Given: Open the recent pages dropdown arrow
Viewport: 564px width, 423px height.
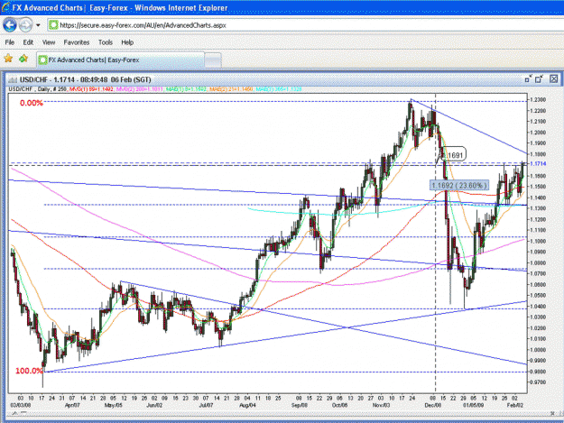Looking at the screenshot, I should [38, 25].
